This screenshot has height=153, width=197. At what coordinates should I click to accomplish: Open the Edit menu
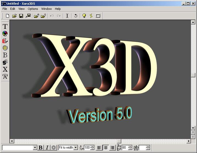click(x=13, y=9)
